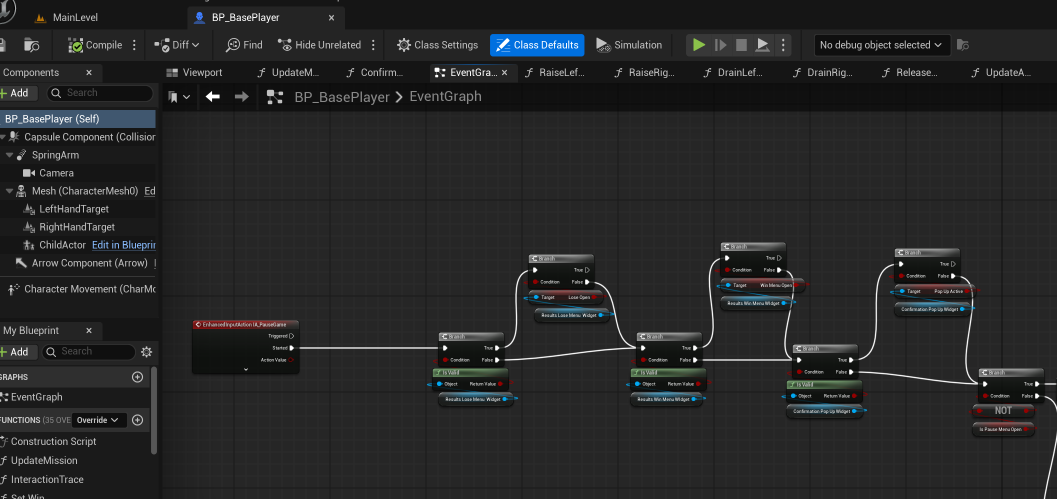Click the My Blueprint panel scrollbar
The width and height of the screenshot is (1057, 499).
[154, 410]
